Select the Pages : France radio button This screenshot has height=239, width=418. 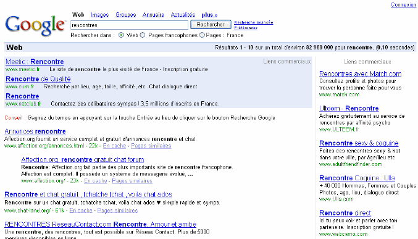[x=202, y=35]
